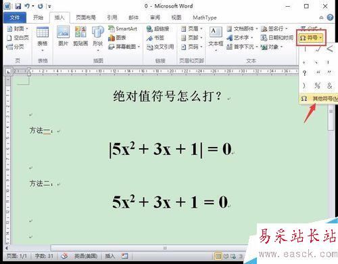Screen dimensions: 338x264
Task: Insert a 书签 (bookmark)
Action: [155, 38]
